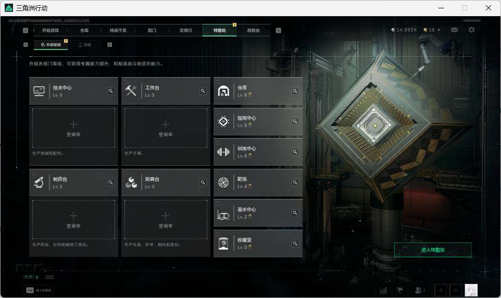Add gold currency with plus sign
This screenshot has height=298, width=501.
[439, 30]
